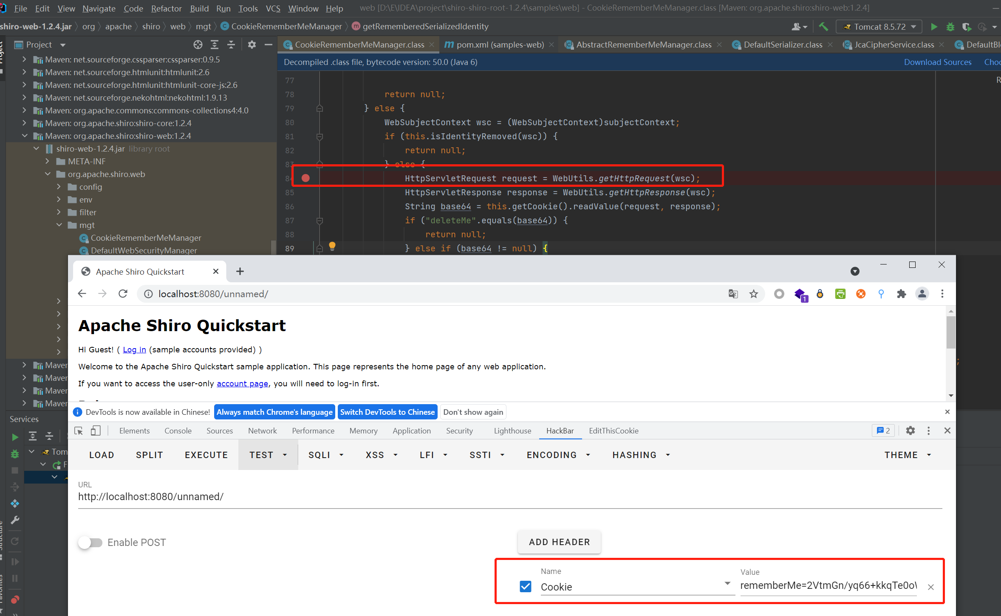Click the Download Sources link
Viewport: 1001px width, 616px height.
(938, 62)
